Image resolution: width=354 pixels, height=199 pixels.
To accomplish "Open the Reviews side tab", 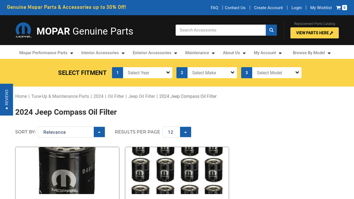I will point(6,99).
